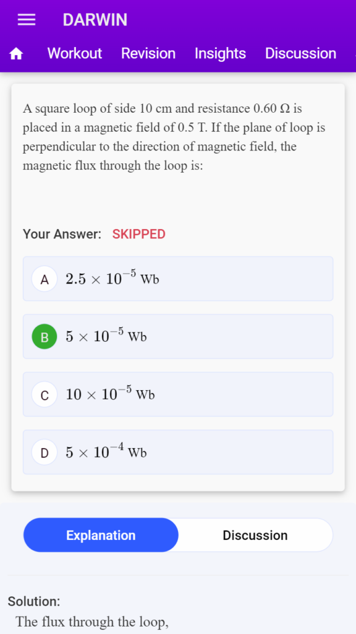The width and height of the screenshot is (356, 634).
Task: Click the DARWIN app title
Action: click(x=95, y=20)
